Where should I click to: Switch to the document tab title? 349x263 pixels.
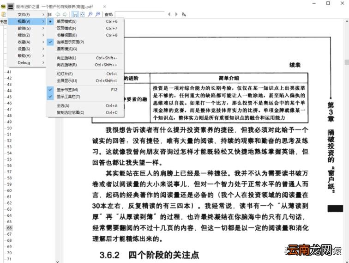tap(54, 6)
